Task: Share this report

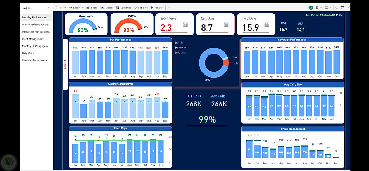Action: tap(92, 8)
